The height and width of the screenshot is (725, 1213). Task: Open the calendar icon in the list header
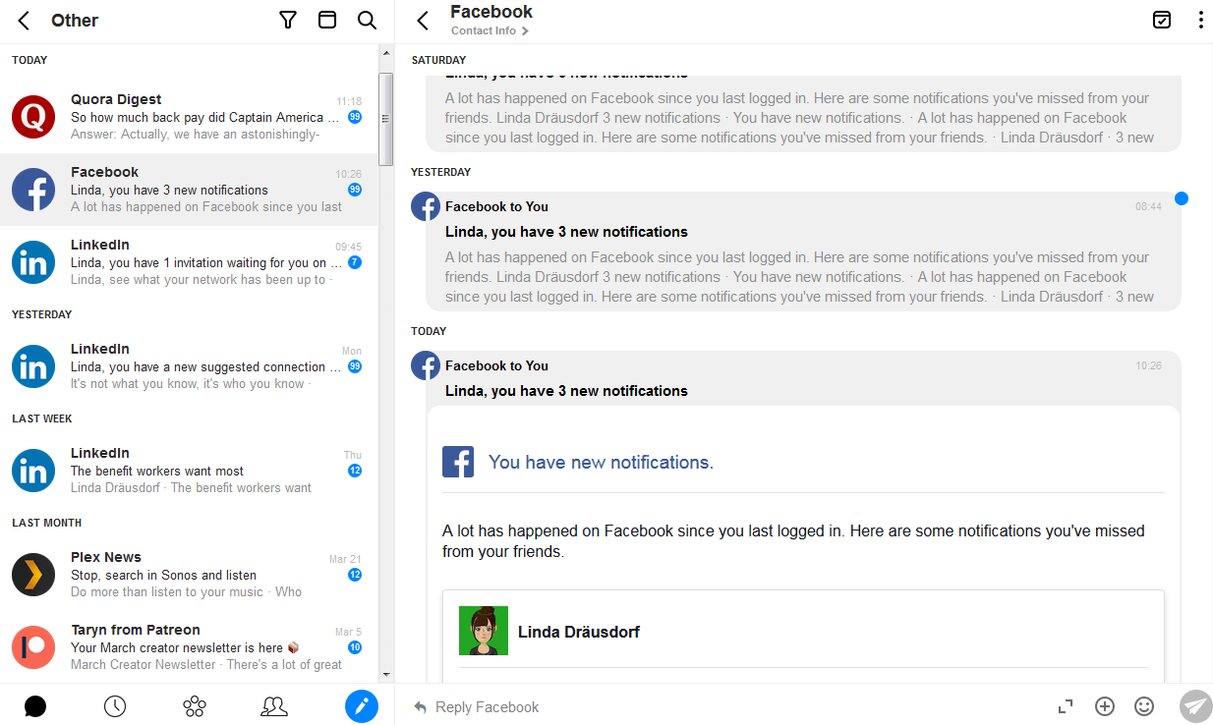coord(327,21)
